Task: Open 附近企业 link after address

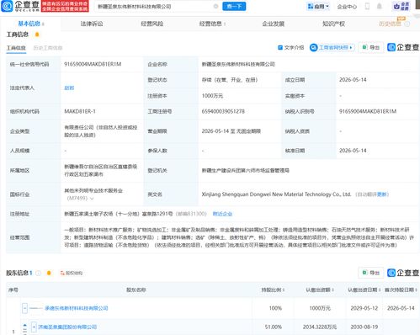Action: click(x=222, y=214)
